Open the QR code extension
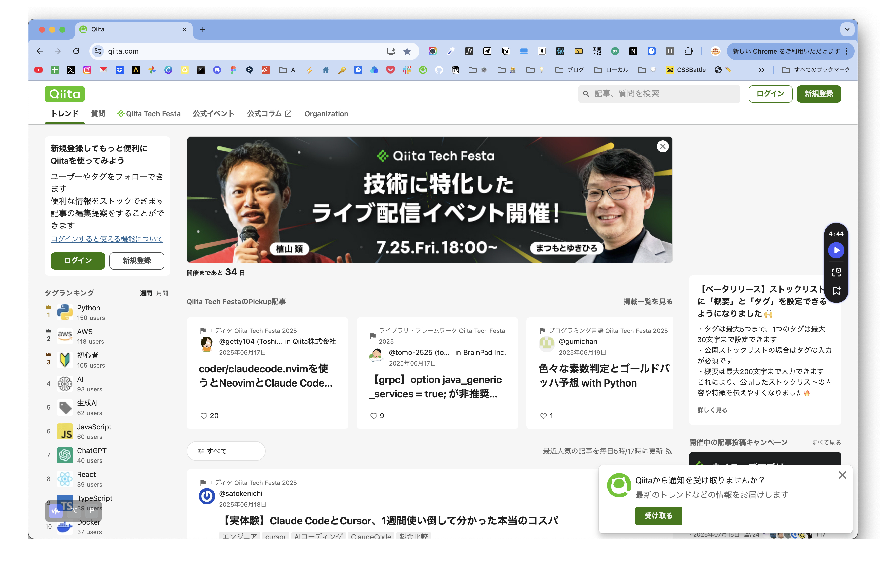Viewport: 886px width, 576px height. click(597, 51)
